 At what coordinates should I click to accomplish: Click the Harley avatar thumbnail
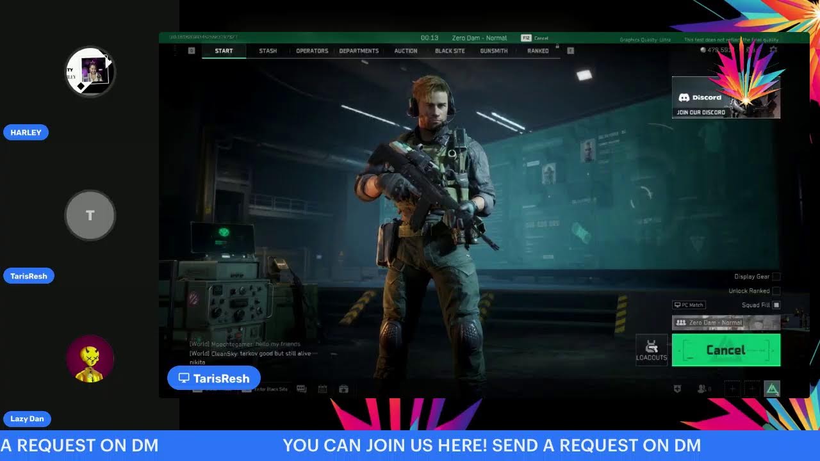coord(90,72)
